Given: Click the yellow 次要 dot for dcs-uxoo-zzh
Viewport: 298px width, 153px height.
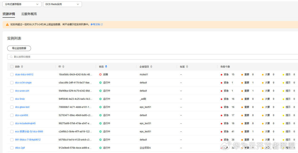Looking at the screenshot, I should 263,91.
